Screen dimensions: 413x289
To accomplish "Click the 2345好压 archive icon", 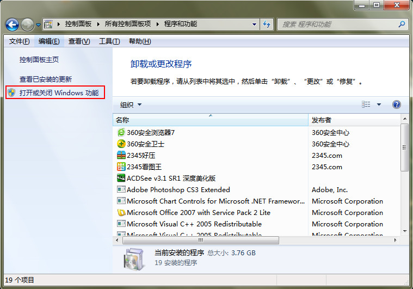I will (121, 155).
